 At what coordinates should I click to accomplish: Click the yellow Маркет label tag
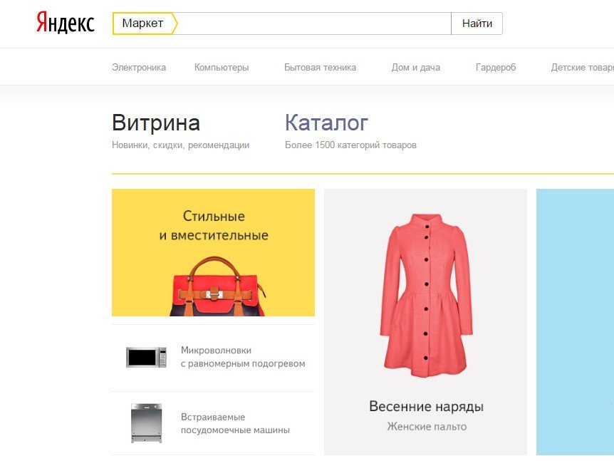(x=145, y=24)
